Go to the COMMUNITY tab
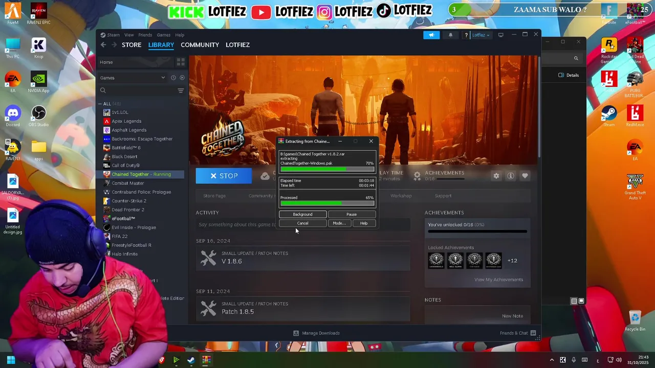This screenshot has height=368, width=655. pyautogui.click(x=200, y=45)
